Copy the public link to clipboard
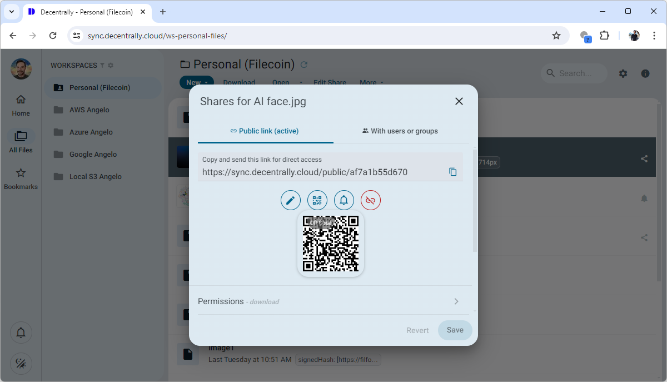Viewport: 667px width, 382px height. click(x=452, y=172)
